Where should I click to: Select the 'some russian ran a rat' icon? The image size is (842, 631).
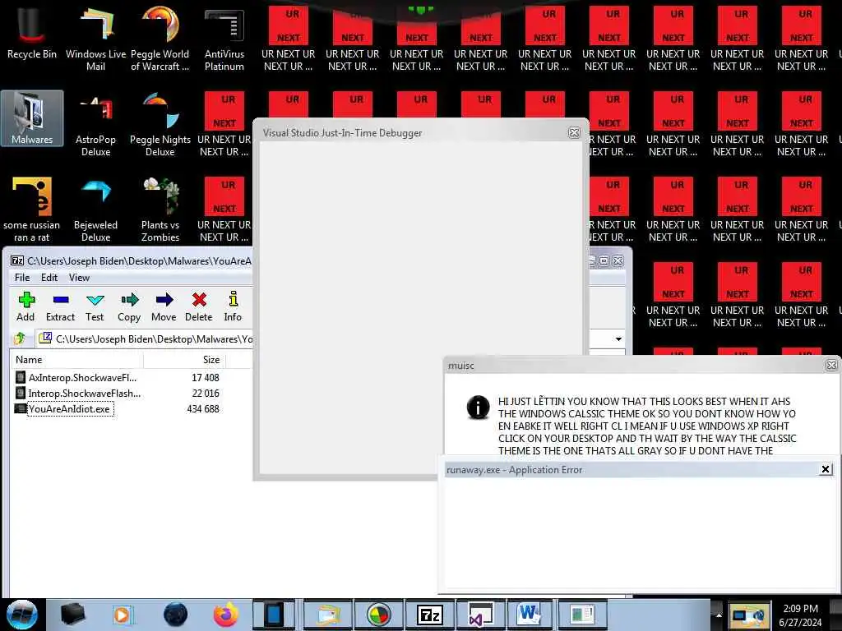pos(32,210)
